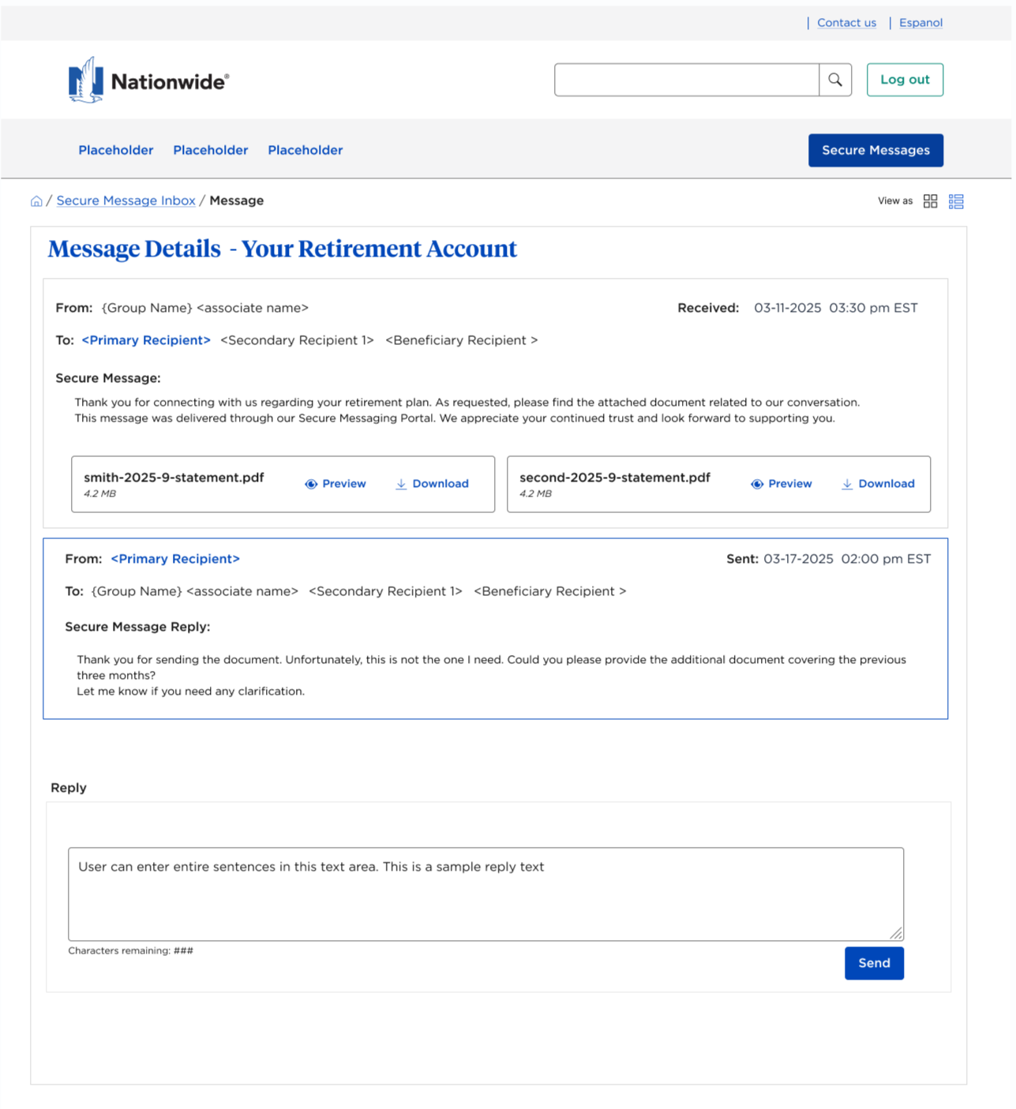1016x1109 pixels.
Task: Click the 'View as' label
Action: (x=895, y=201)
